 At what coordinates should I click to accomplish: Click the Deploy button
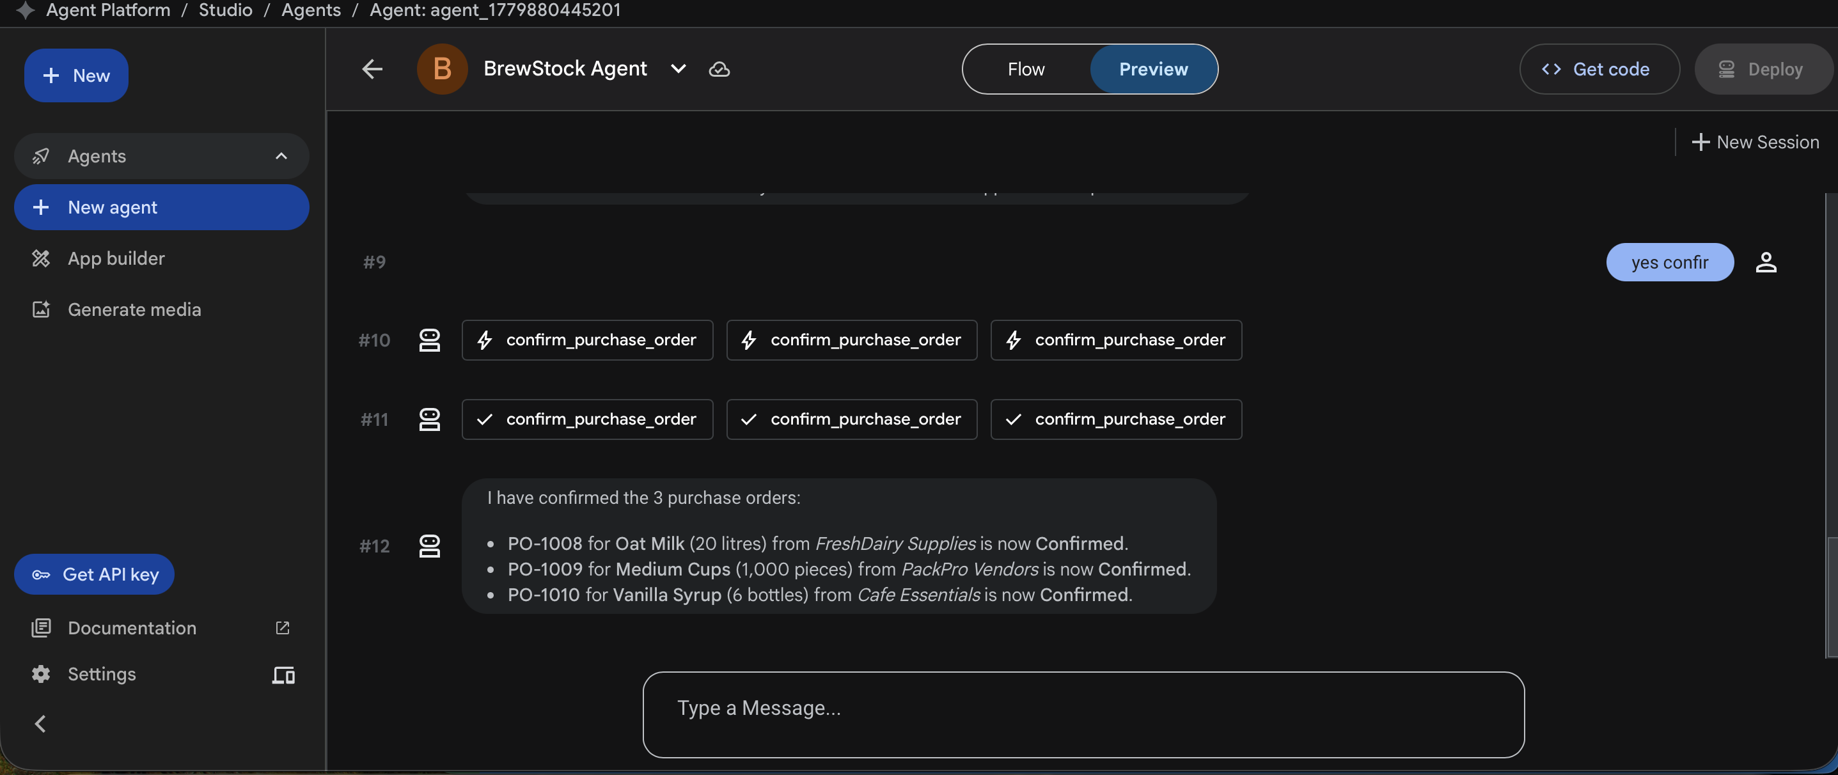(x=1764, y=69)
